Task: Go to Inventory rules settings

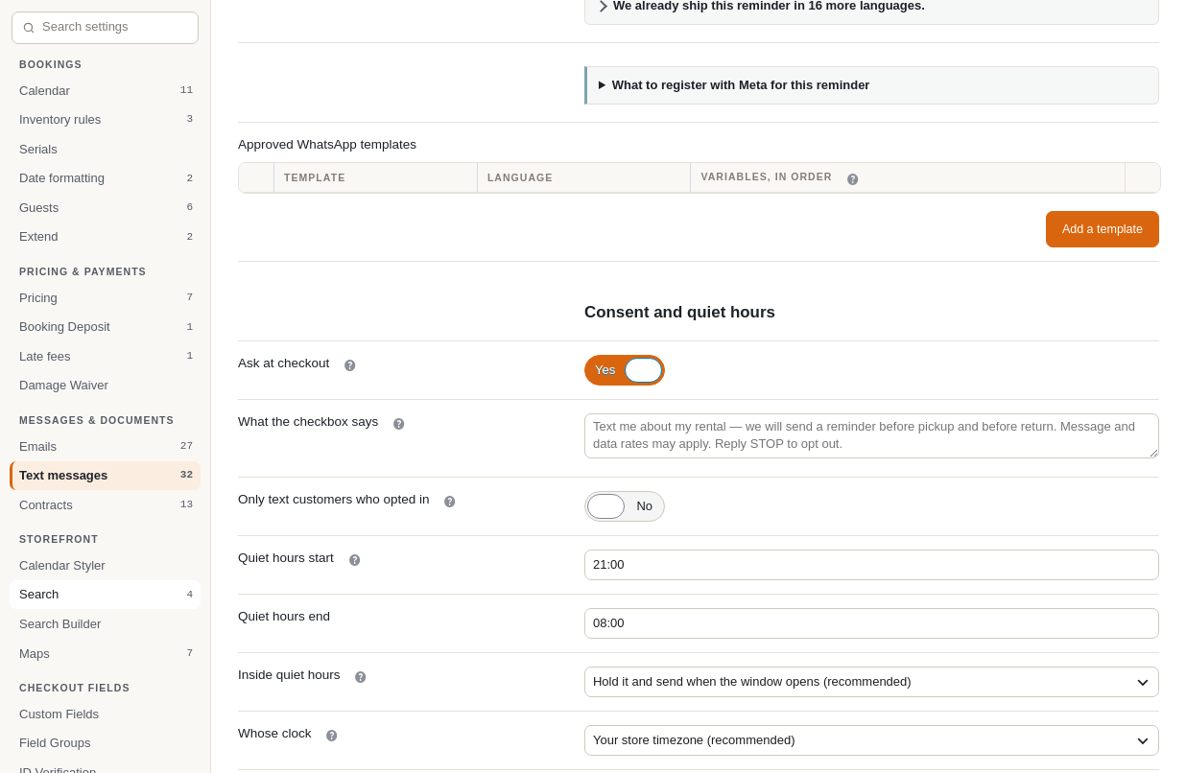Action: (x=106, y=120)
